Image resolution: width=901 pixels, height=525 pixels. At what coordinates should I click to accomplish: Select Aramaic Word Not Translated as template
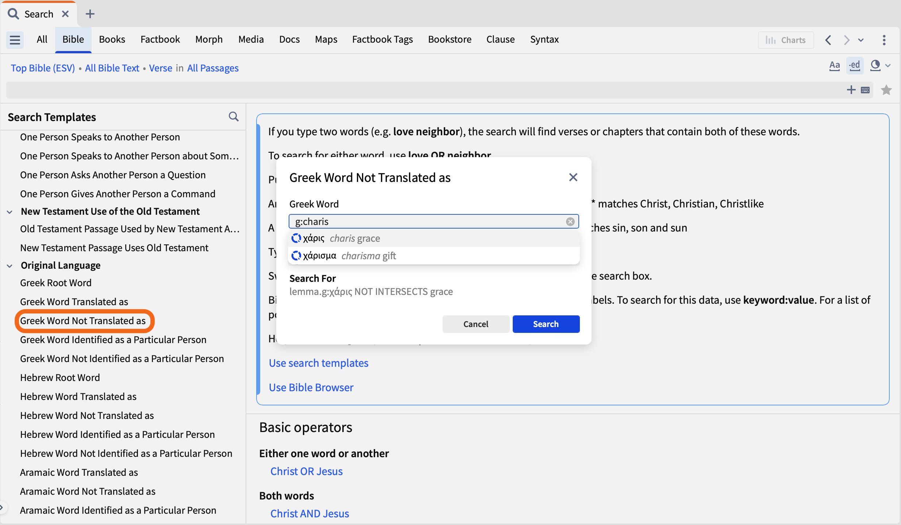88,491
